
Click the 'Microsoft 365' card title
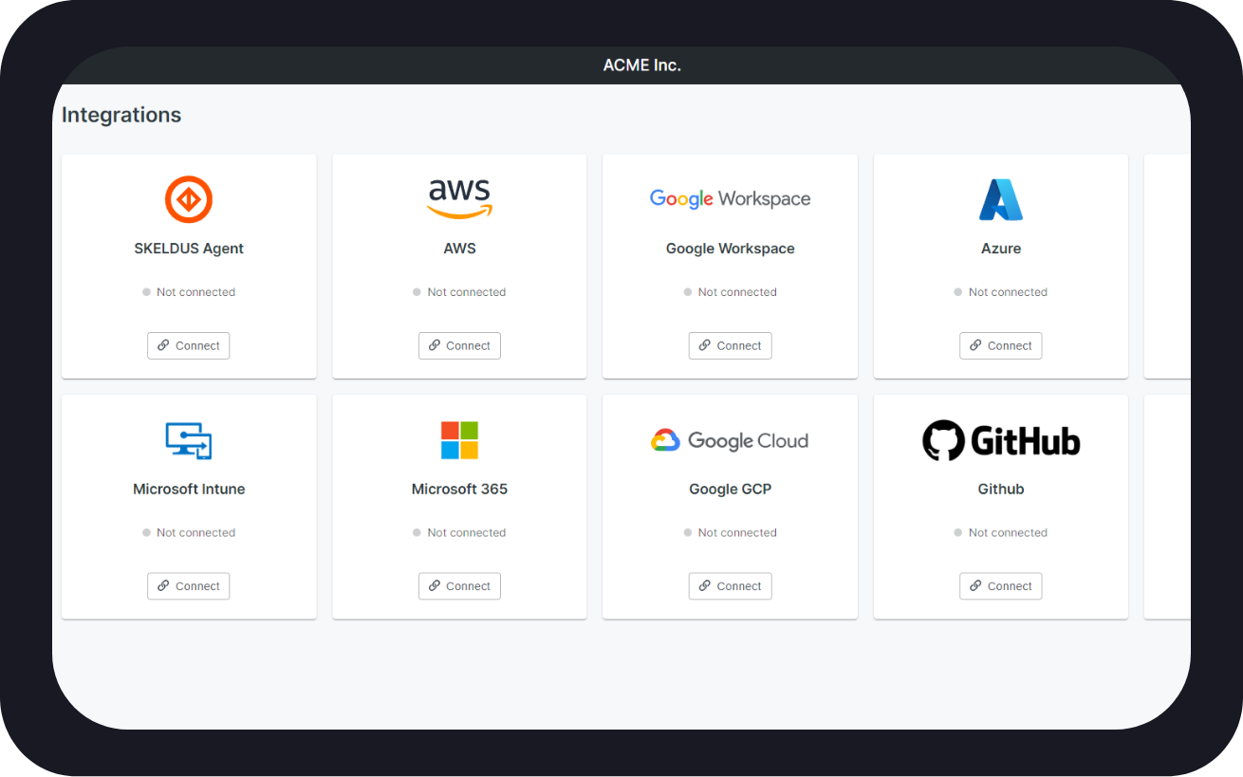pyautogui.click(x=459, y=490)
